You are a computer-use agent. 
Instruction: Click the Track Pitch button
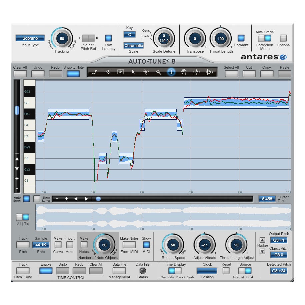[x=23, y=245]
